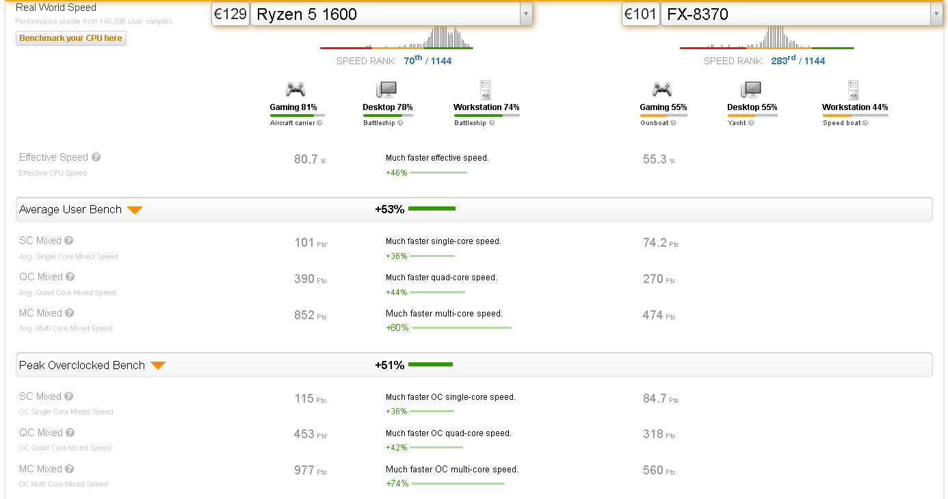
Task: Collapse the Peak Overclocked Bench section arrow
Action: tap(158, 366)
